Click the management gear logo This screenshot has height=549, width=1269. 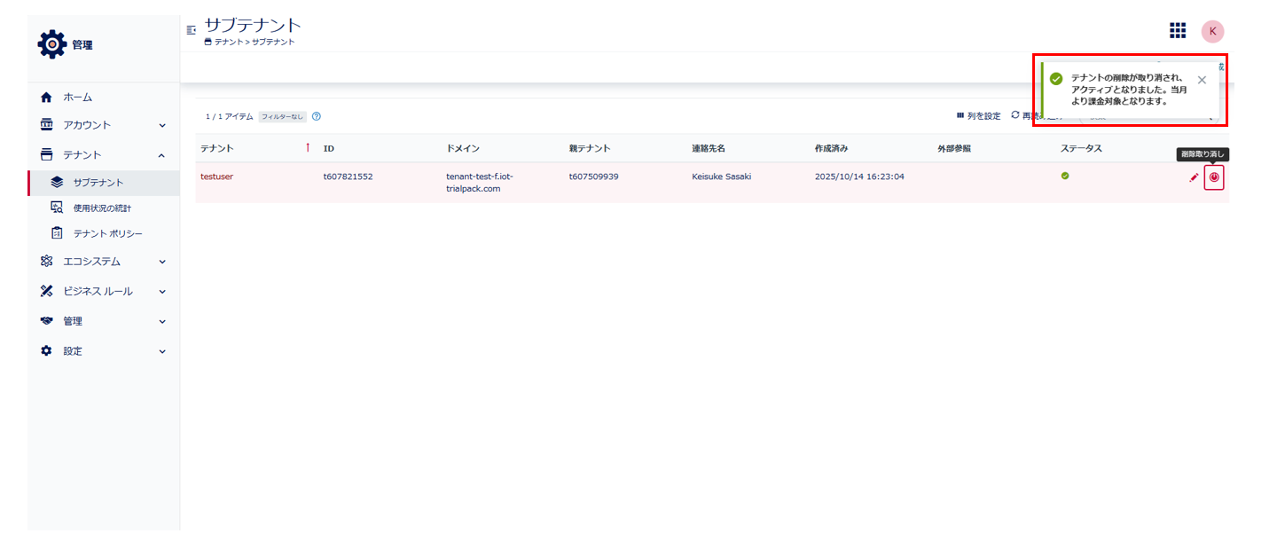(x=51, y=44)
